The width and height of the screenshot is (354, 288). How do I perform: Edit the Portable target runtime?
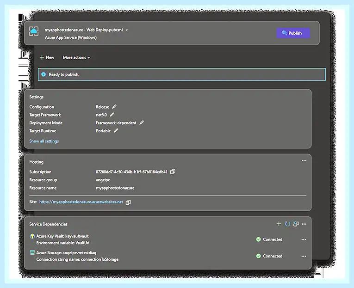coord(116,130)
